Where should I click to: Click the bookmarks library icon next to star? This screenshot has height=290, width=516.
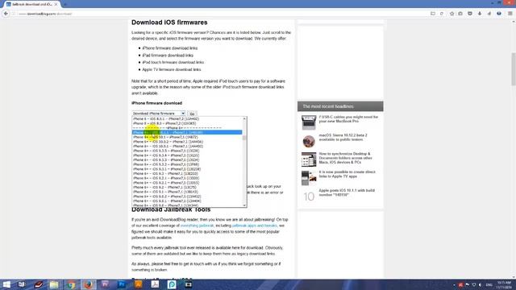[x=460, y=14]
